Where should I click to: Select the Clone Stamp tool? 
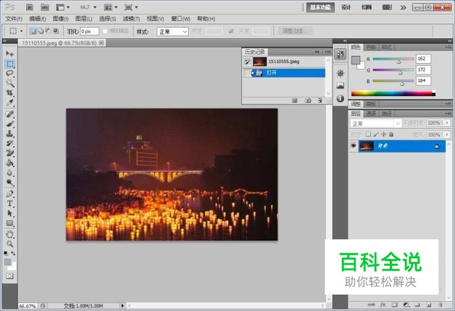point(10,133)
